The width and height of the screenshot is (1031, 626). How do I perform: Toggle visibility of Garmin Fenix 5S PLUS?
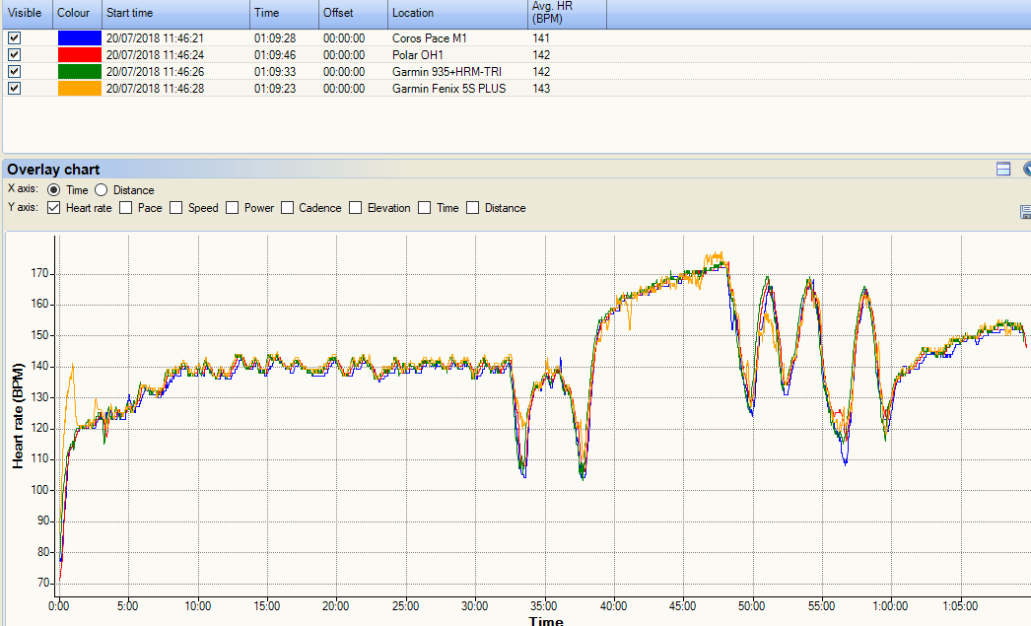coord(14,89)
